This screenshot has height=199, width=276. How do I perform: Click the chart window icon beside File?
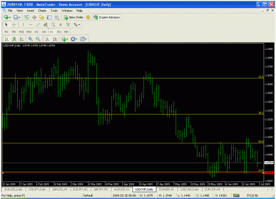[x=4, y=11]
